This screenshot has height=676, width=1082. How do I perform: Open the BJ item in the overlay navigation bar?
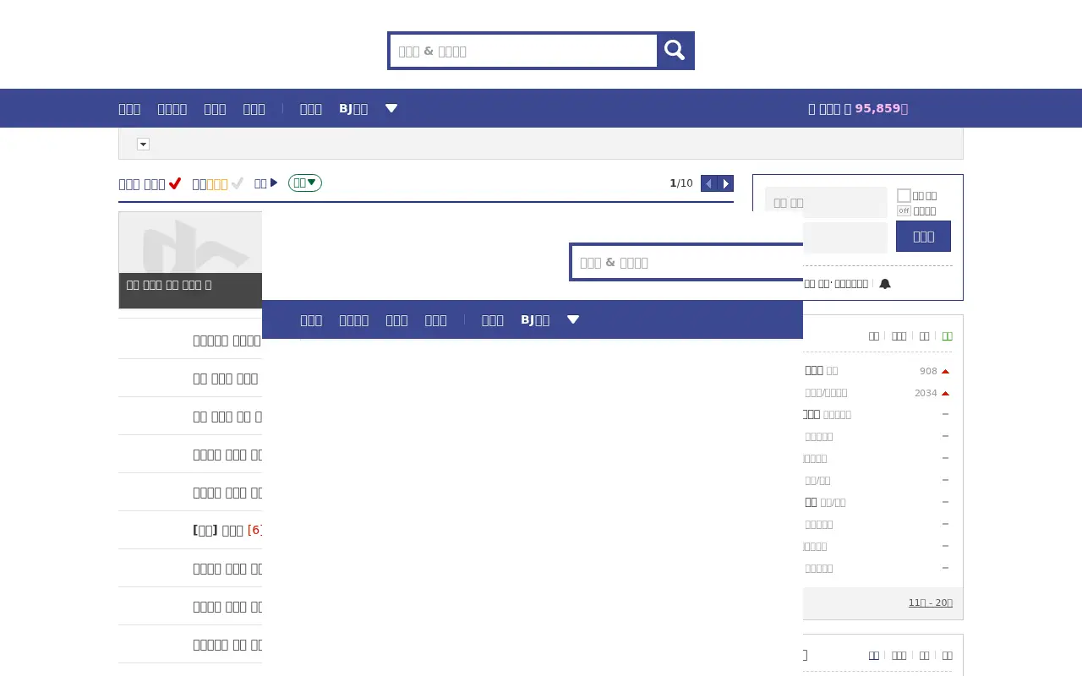pos(535,319)
